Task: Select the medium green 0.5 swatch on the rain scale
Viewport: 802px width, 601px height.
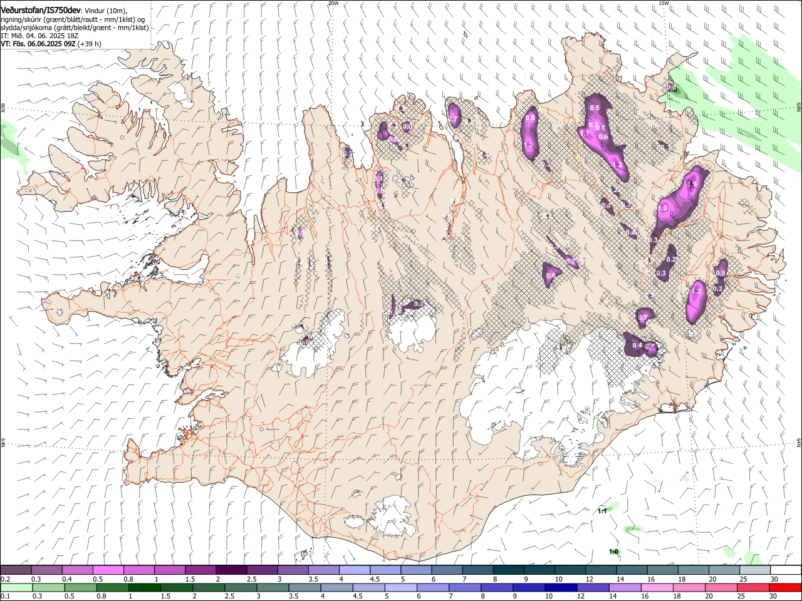Action: coord(80,587)
